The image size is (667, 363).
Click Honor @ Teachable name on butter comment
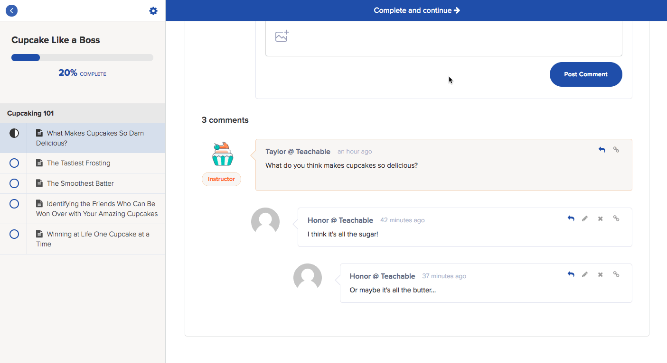click(x=382, y=276)
